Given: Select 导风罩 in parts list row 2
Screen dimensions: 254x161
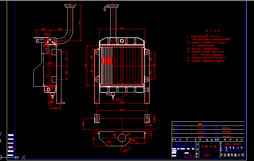Looking at the screenshot, I should click(200, 132).
